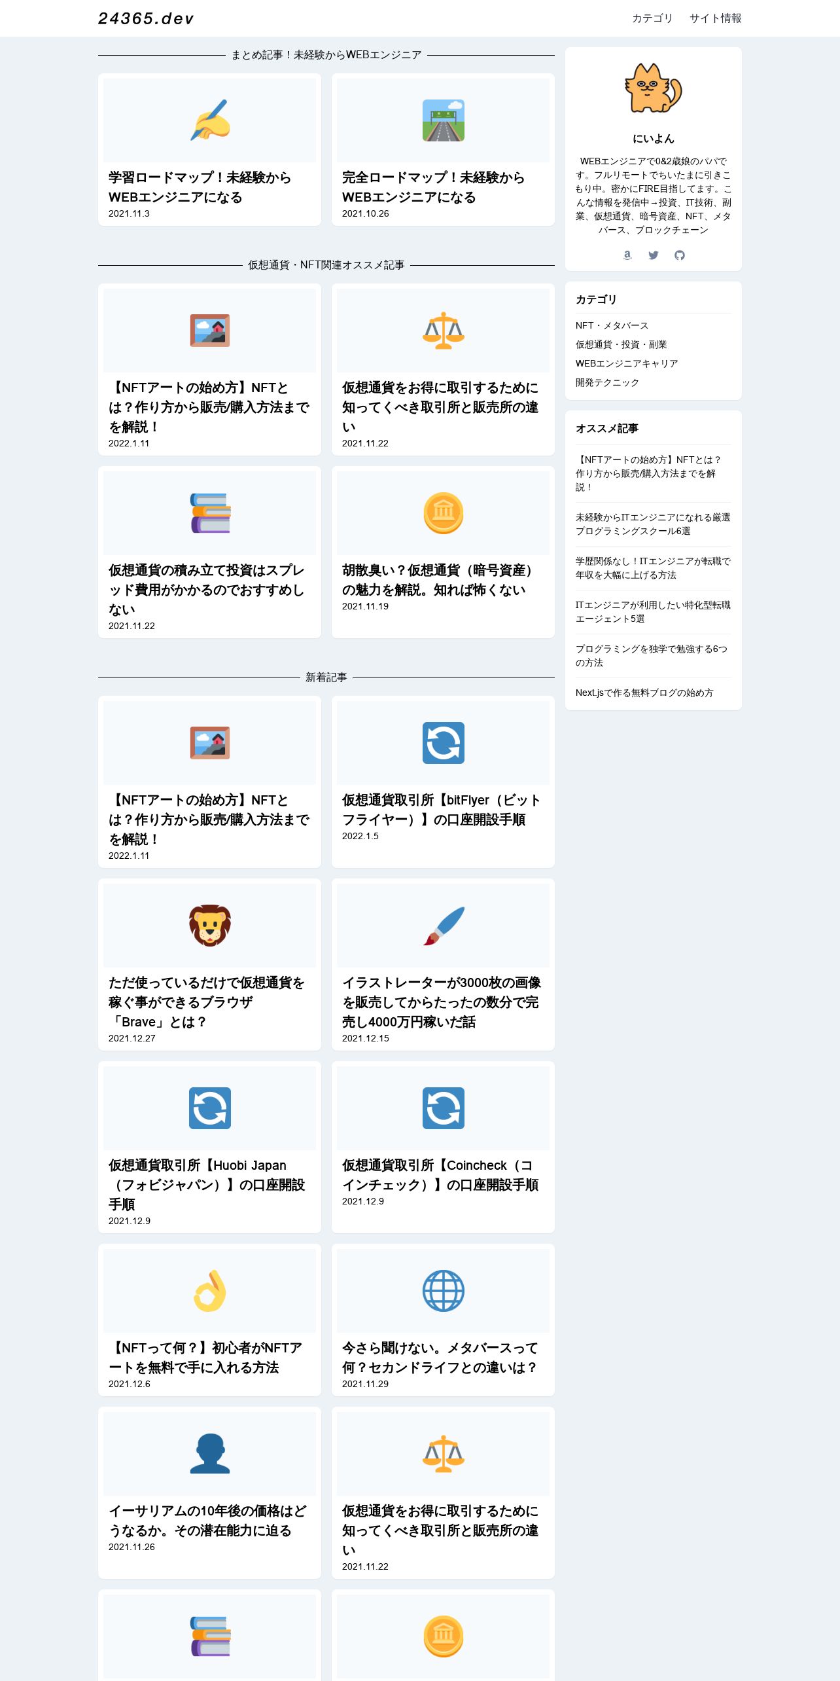The image size is (840, 1681).
Task: Click paintbrush icon on イラストレーター card
Action: coord(444,926)
